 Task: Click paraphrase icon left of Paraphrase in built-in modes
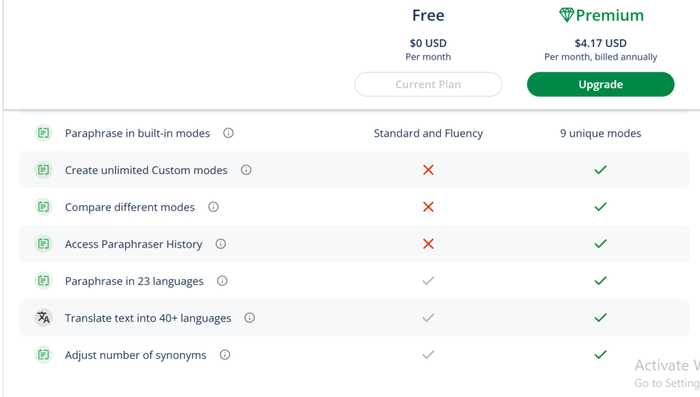coord(43,133)
